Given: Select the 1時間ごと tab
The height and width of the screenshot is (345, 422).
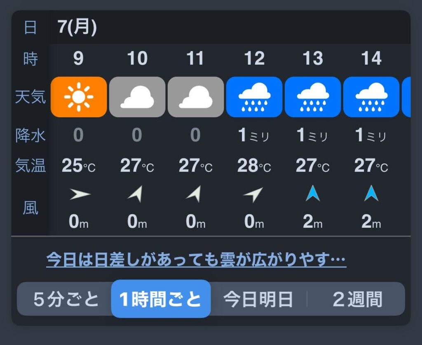Looking at the screenshot, I should [161, 299].
